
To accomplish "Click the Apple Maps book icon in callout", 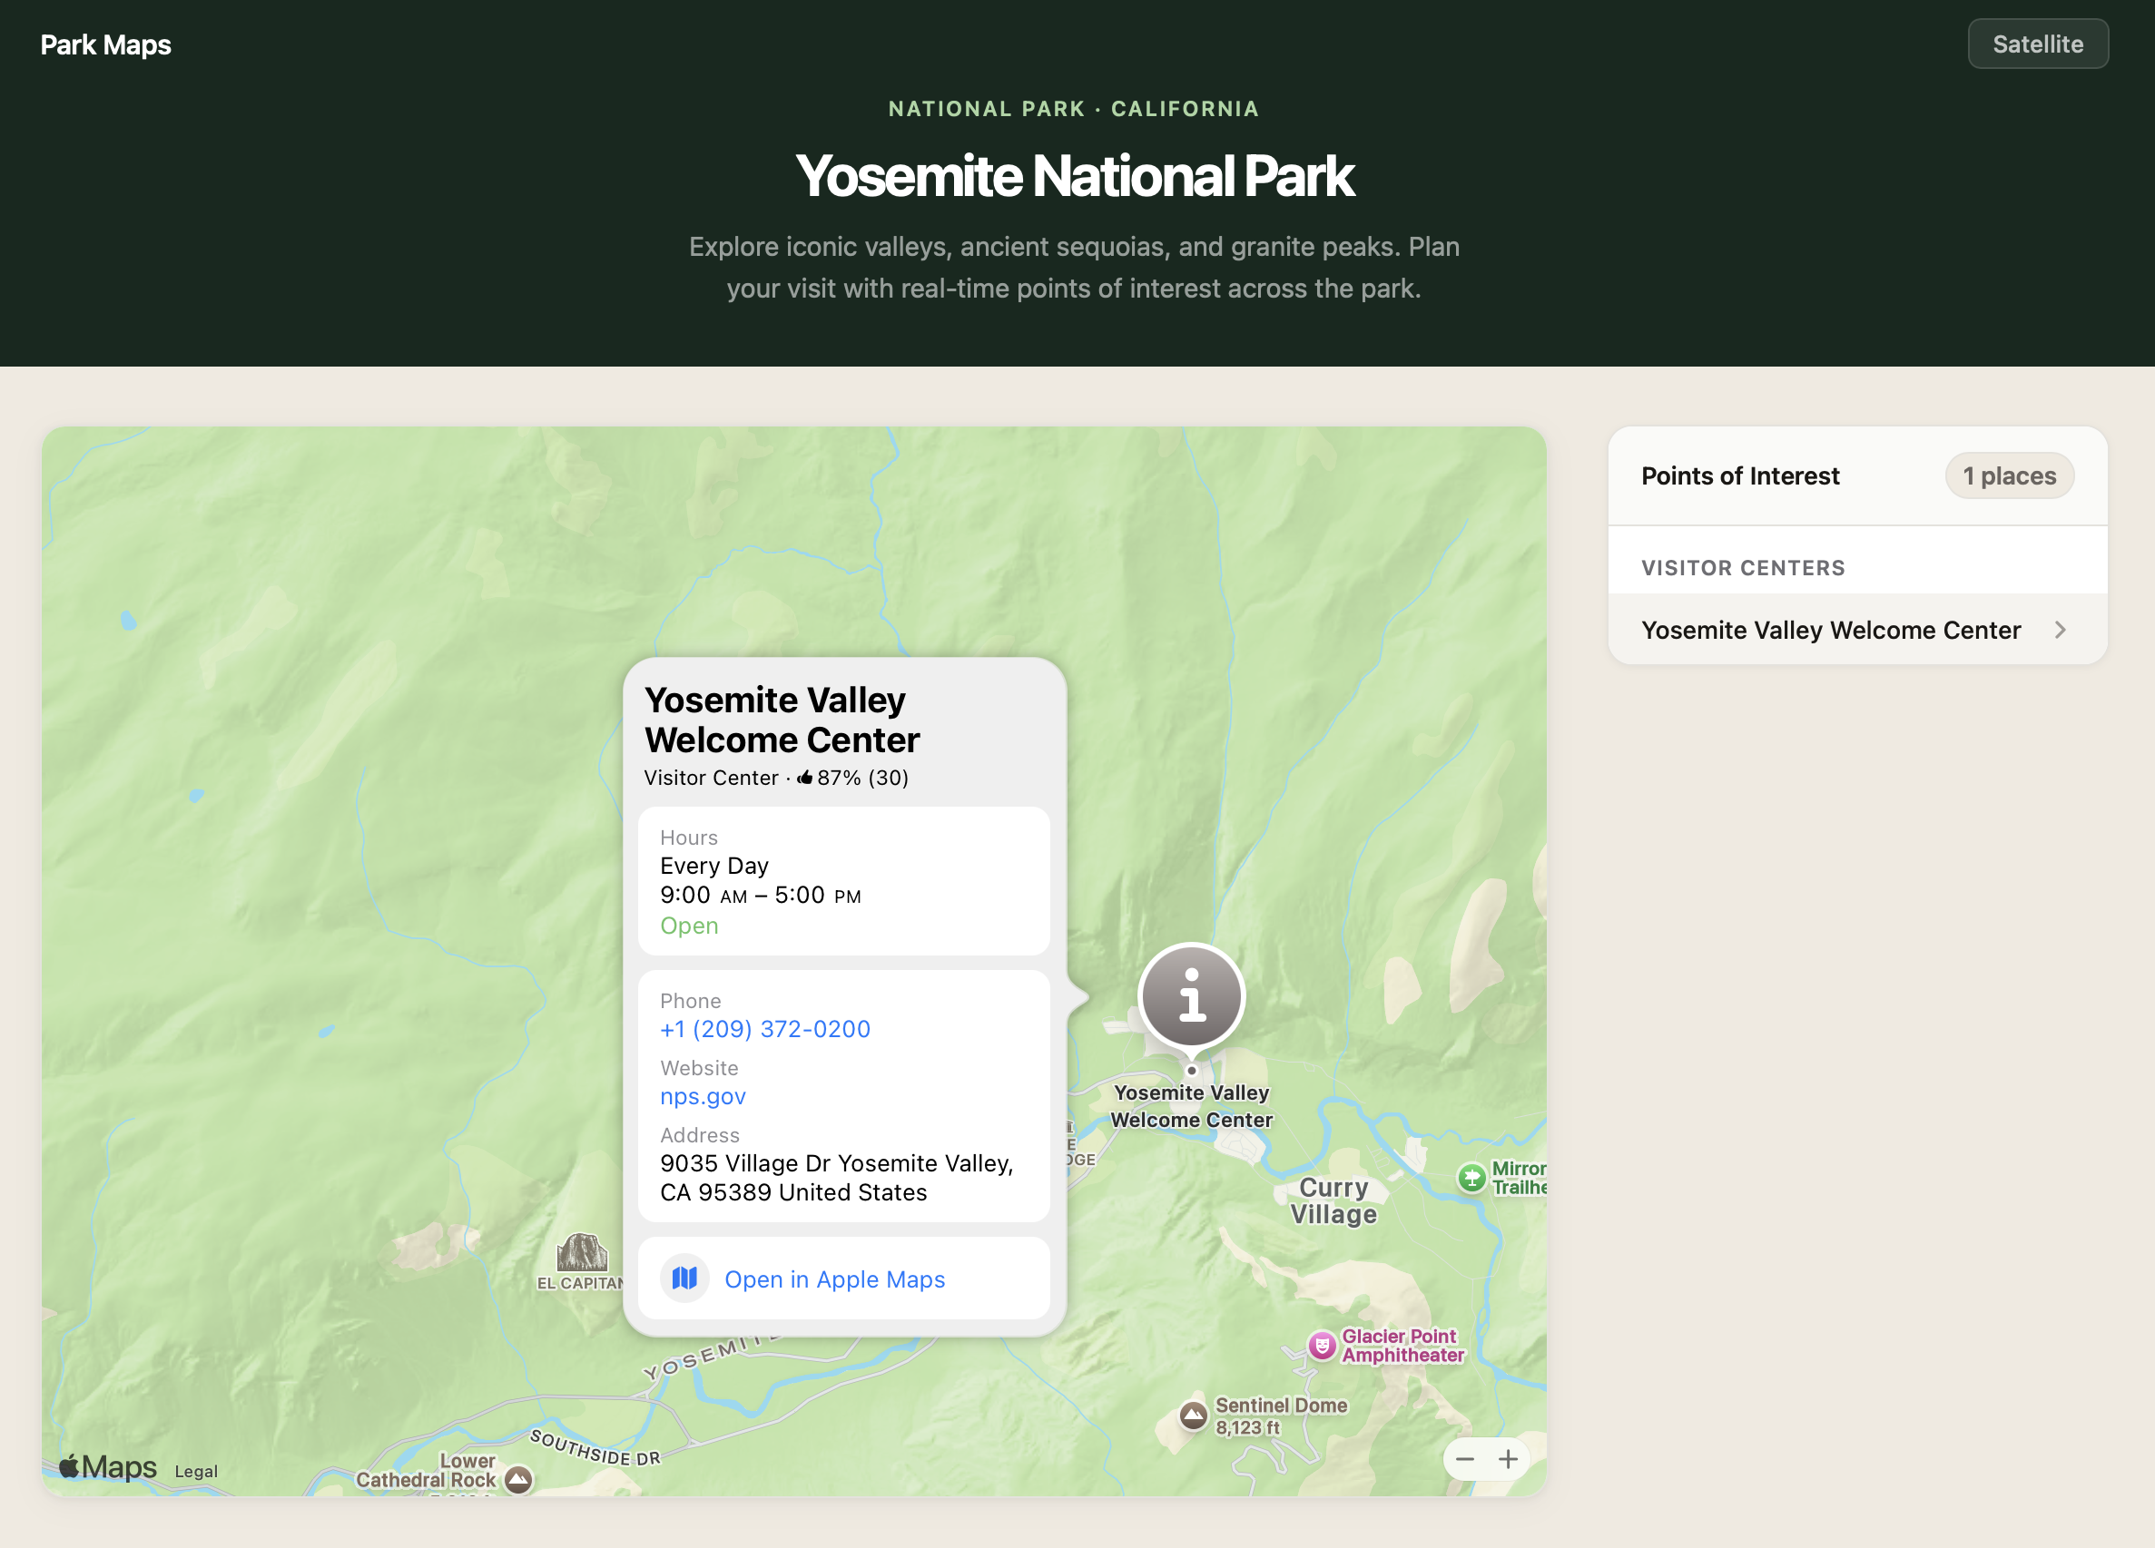I will point(684,1279).
